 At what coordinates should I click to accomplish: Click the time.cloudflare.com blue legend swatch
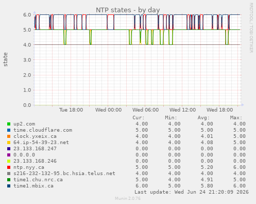click(9, 130)
